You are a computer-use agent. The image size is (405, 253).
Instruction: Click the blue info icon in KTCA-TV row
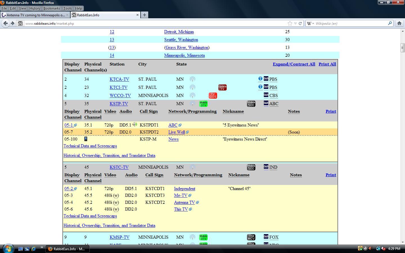tap(260, 79)
